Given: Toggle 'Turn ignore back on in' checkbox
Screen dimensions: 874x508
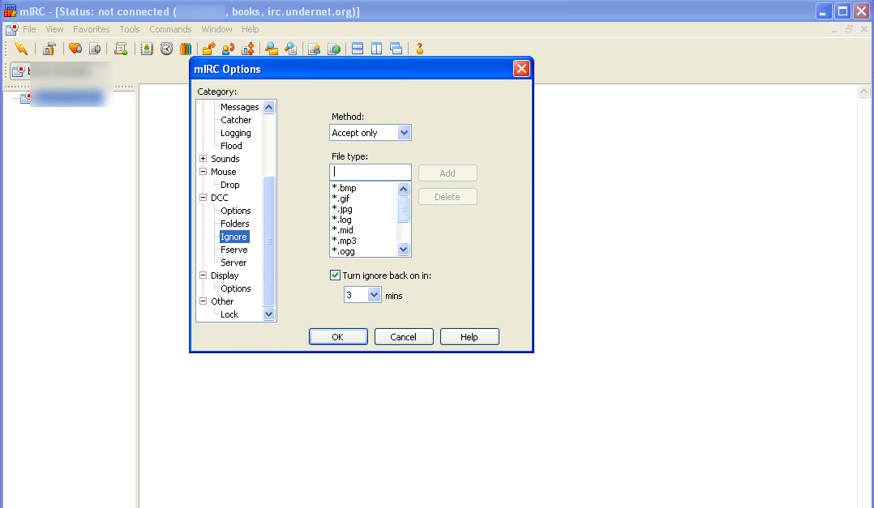Looking at the screenshot, I should 335,275.
